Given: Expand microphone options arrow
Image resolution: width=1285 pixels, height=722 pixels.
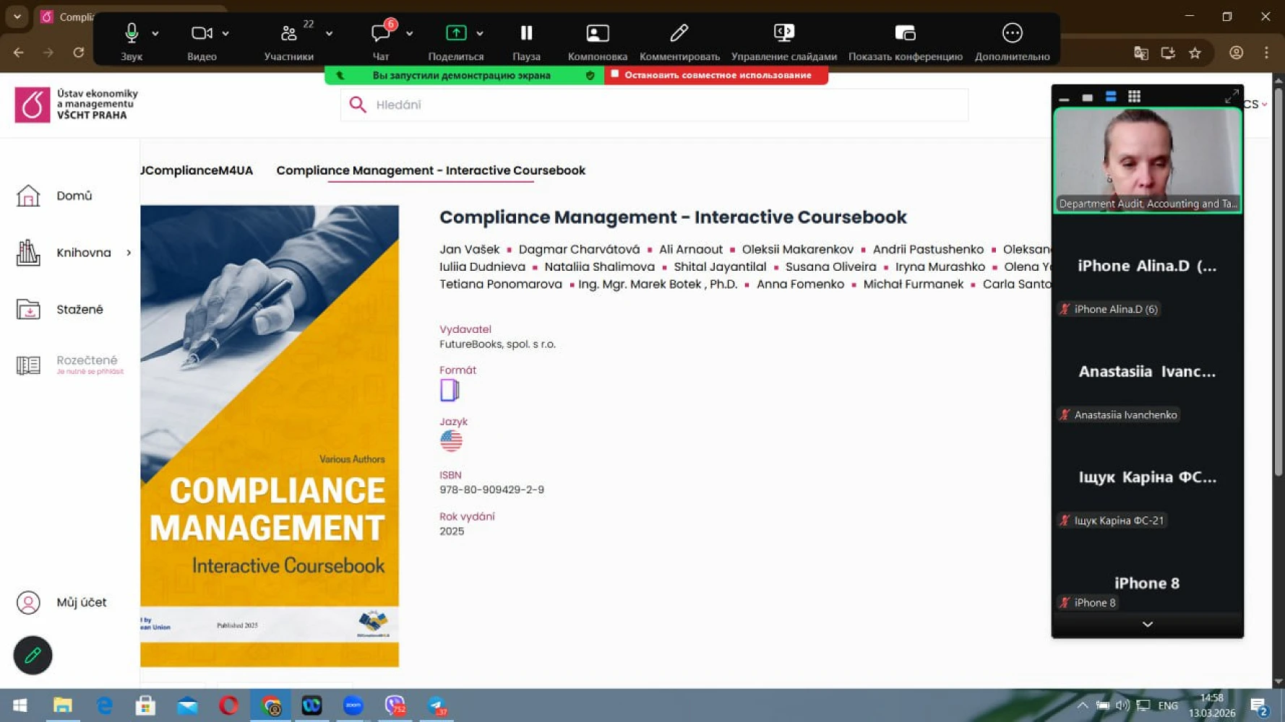Looking at the screenshot, I should pyautogui.click(x=155, y=33).
